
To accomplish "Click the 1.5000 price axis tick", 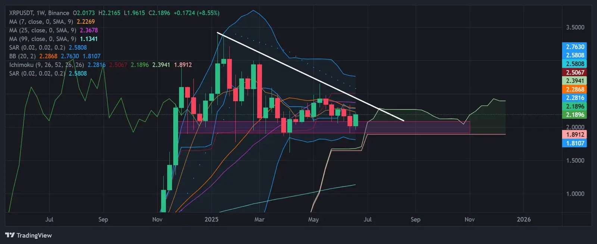I will coord(575,160).
